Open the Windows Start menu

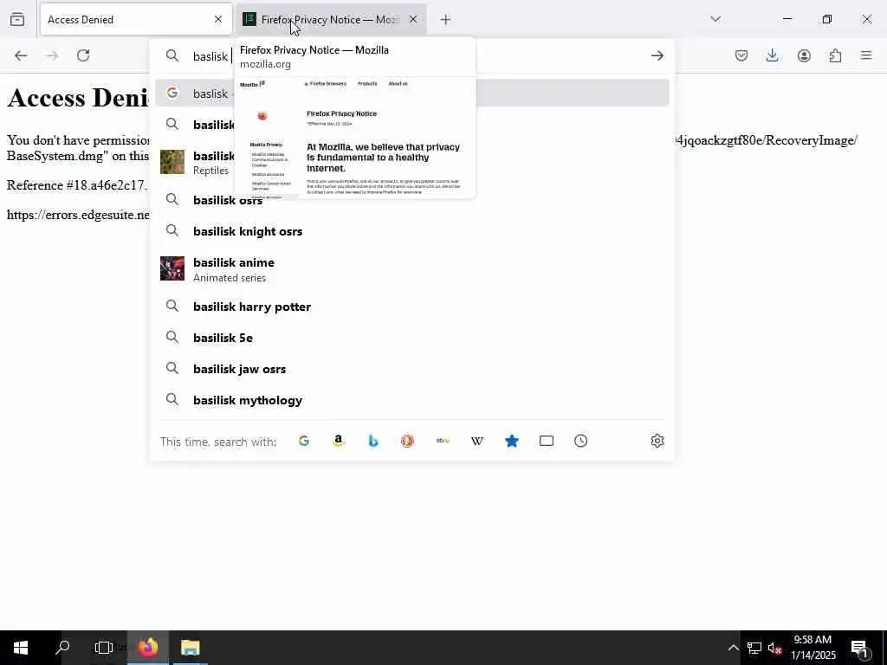21,648
